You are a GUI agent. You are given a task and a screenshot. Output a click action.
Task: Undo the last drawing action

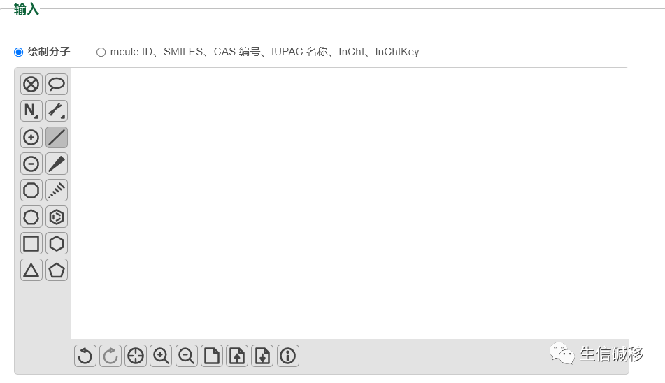point(85,356)
